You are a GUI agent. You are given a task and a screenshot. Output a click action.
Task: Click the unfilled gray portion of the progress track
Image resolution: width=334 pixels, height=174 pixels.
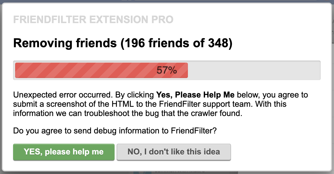[x=254, y=70]
